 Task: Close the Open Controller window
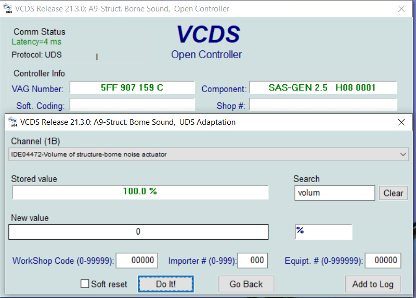click(x=401, y=9)
